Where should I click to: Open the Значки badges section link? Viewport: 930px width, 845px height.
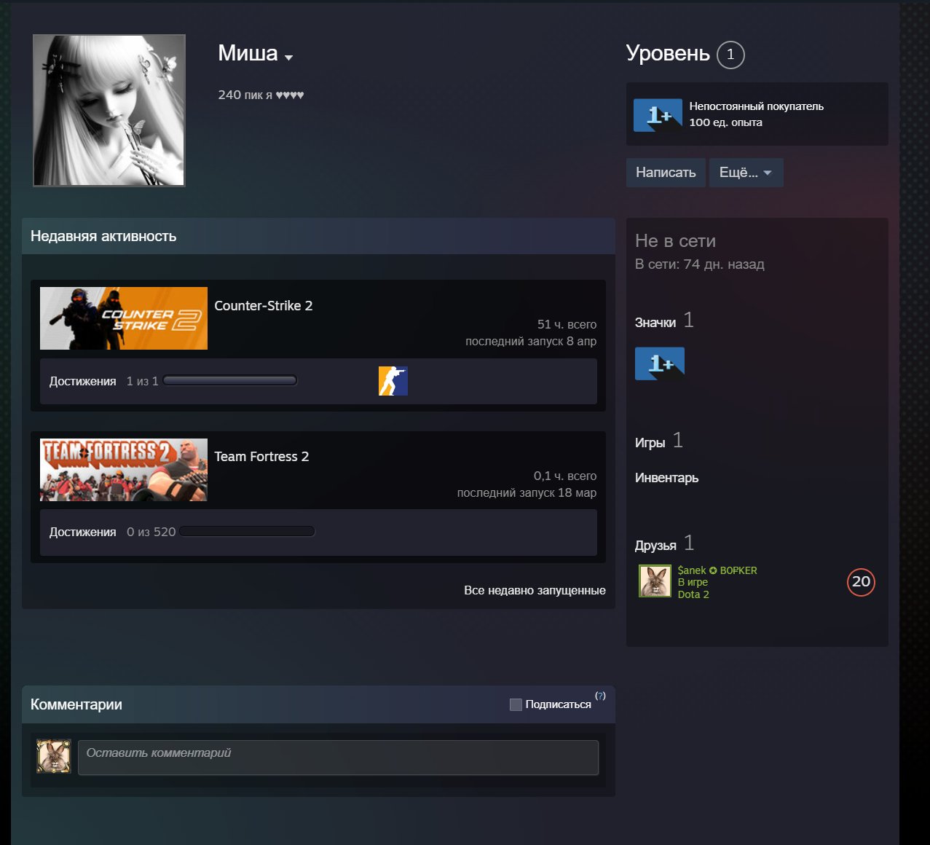click(x=655, y=322)
